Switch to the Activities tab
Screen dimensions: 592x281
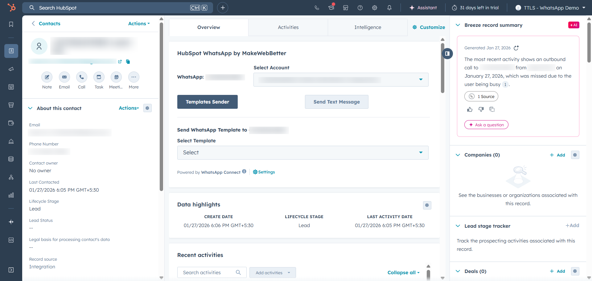click(288, 27)
